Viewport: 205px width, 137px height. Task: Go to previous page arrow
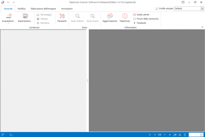[x=155, y=135]
